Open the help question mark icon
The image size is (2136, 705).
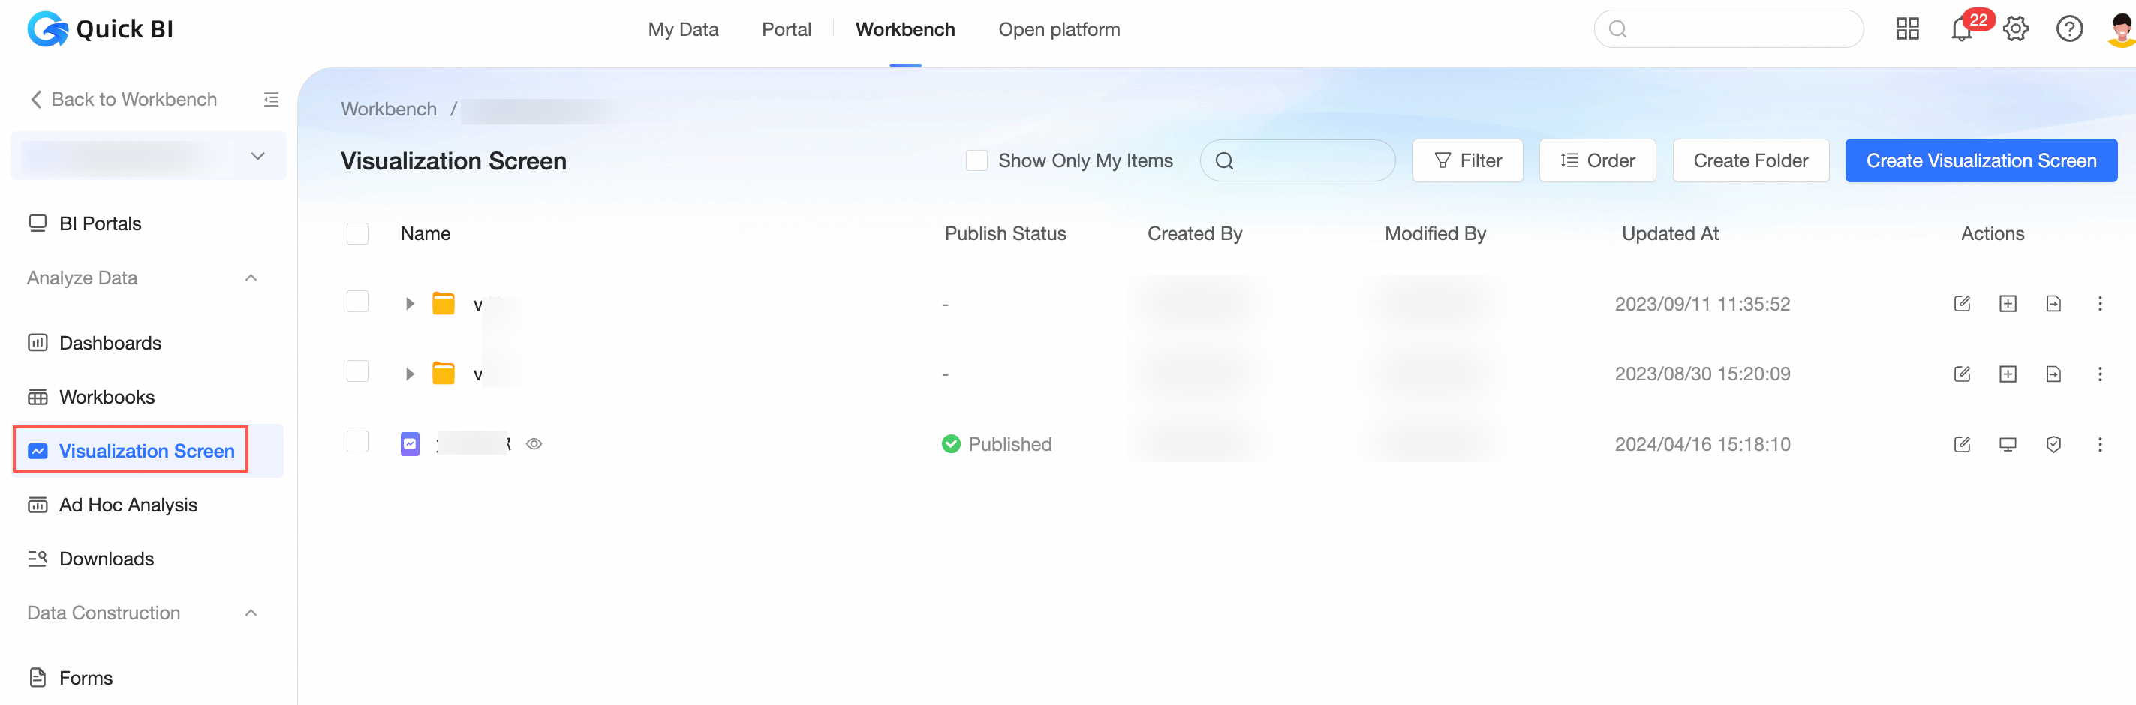(2070, 29)
